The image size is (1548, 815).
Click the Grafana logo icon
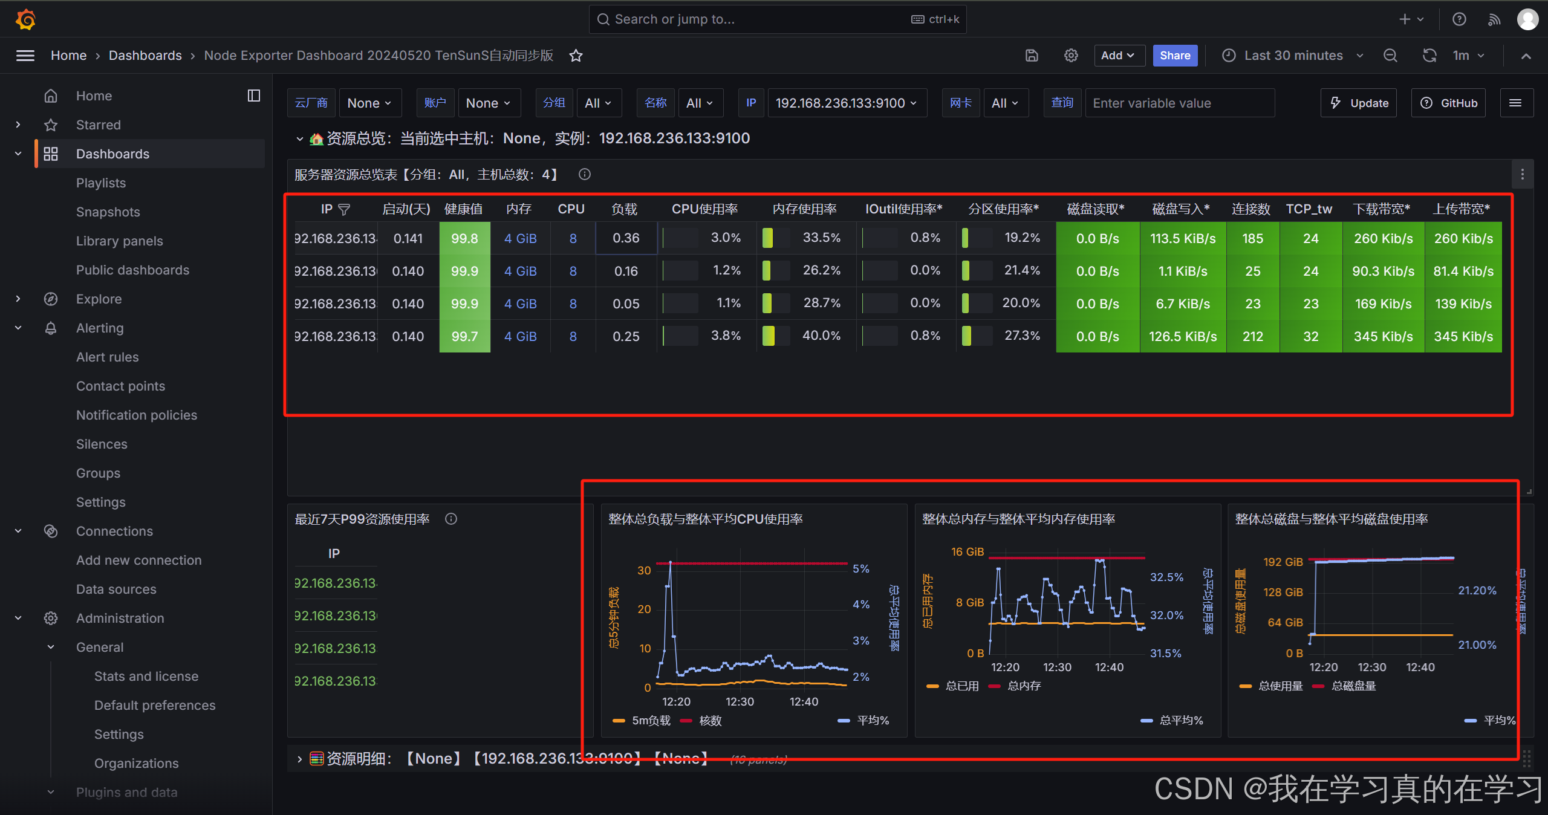pos(25,19)
